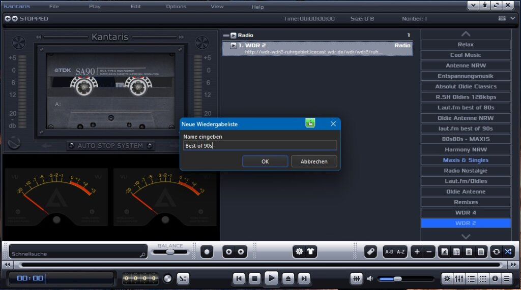Click the previous track button
This screenshot has height=290, width=521.
(x=239, y=278)
